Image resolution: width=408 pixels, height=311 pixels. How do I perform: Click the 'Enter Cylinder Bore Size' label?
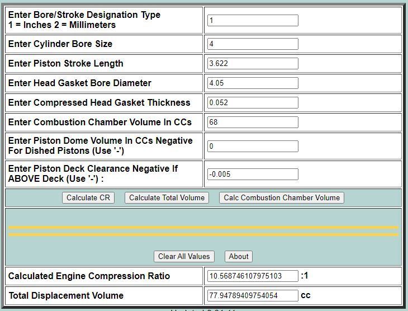pos(60,44)
